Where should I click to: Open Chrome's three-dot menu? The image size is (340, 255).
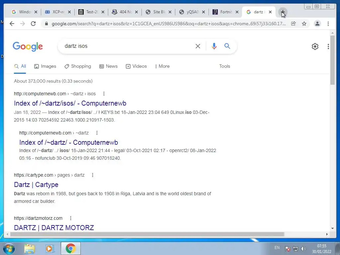click(x=328, y=24)
